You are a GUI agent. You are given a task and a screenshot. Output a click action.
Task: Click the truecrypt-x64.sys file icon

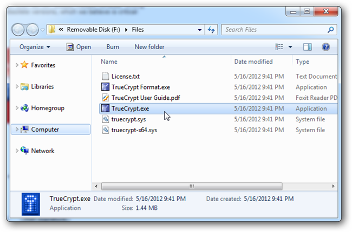(105, 130)
